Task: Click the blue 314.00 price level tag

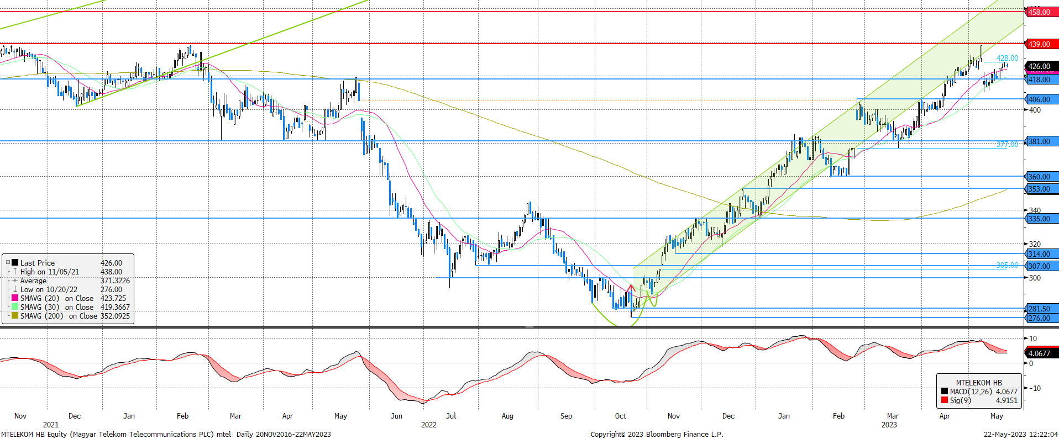Action: pyautogui.click(x=1041, y=254)
